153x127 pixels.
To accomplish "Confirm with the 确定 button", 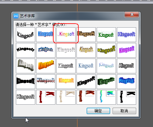I will click(98, 111).
